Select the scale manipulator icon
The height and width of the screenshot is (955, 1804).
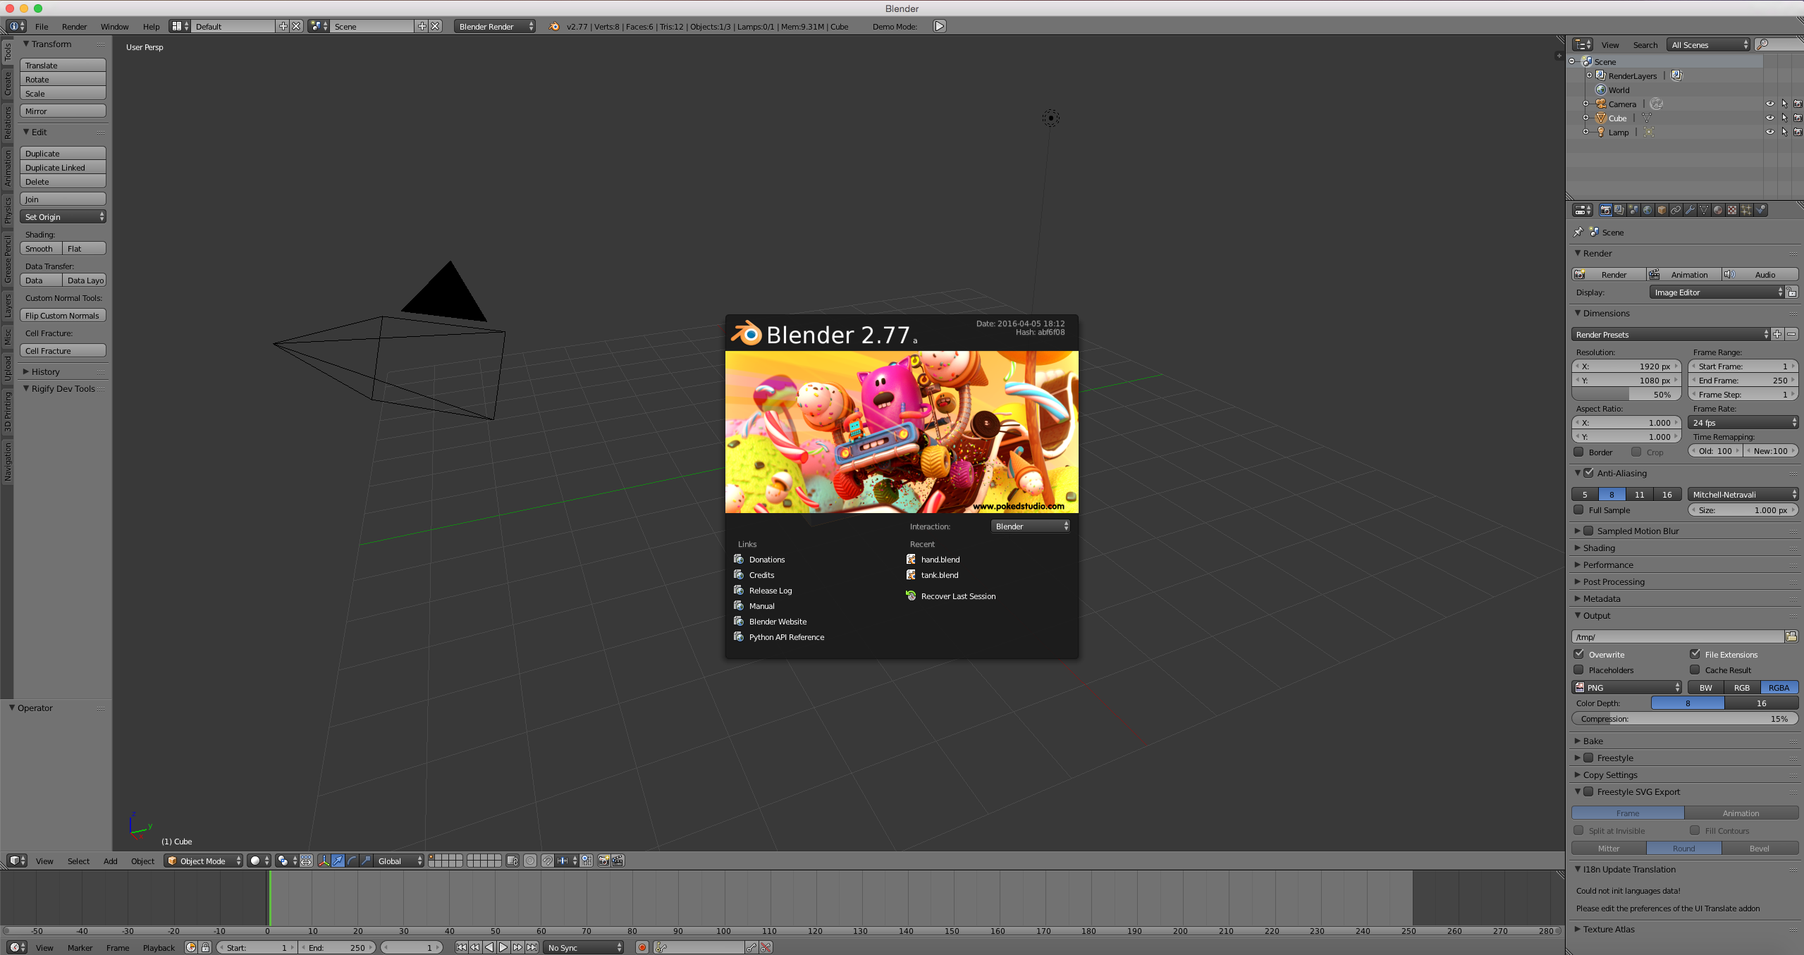(366, 861)
